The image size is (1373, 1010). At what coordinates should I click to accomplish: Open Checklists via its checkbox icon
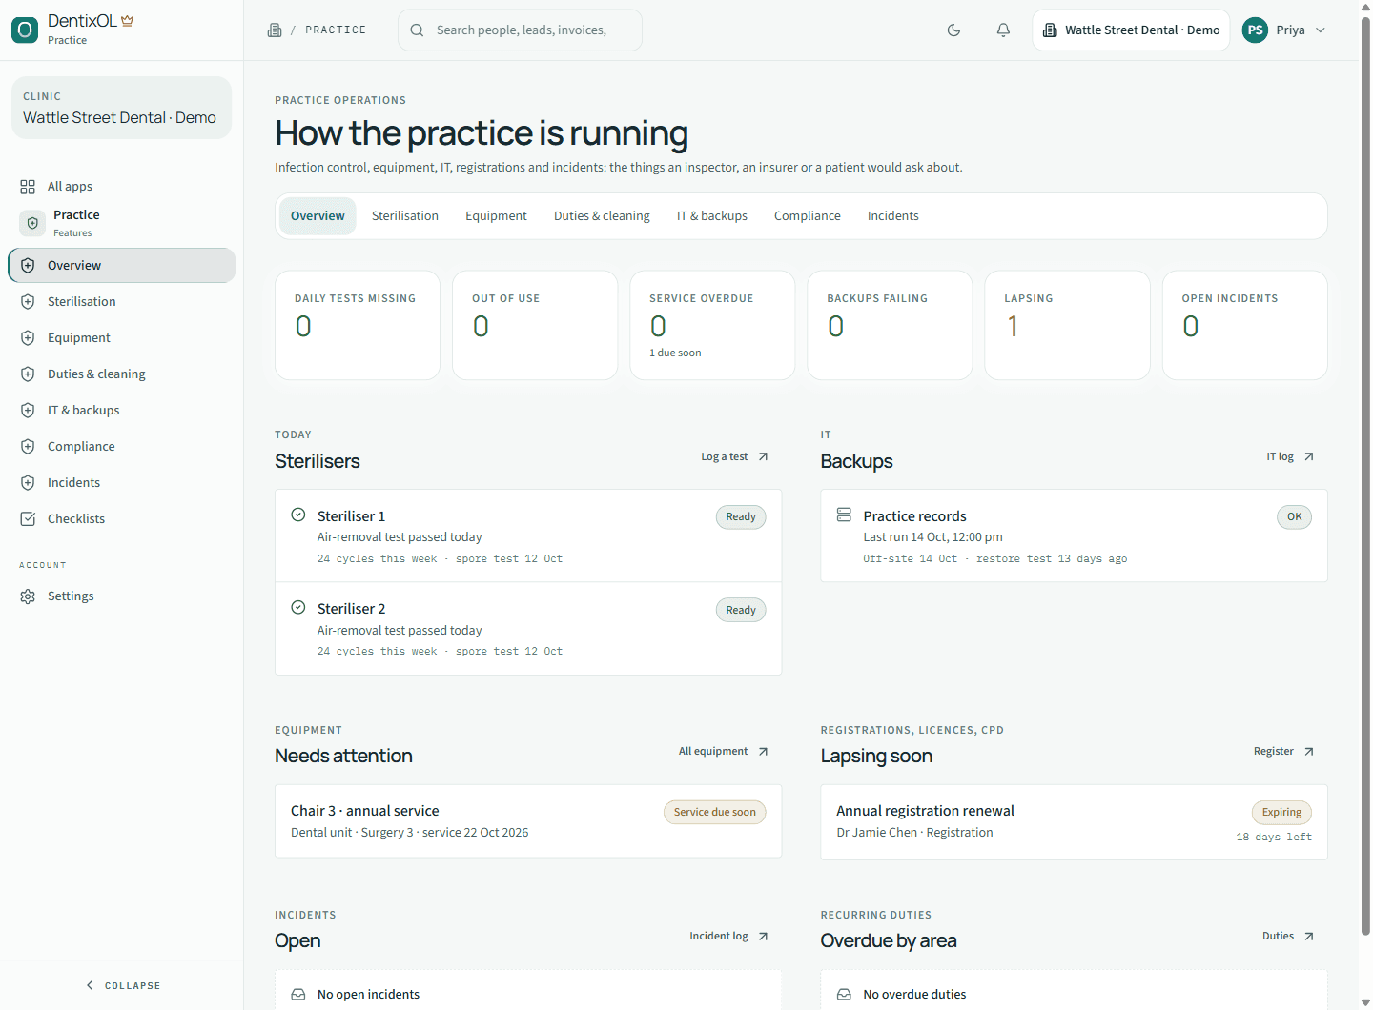tap(28, 519)
